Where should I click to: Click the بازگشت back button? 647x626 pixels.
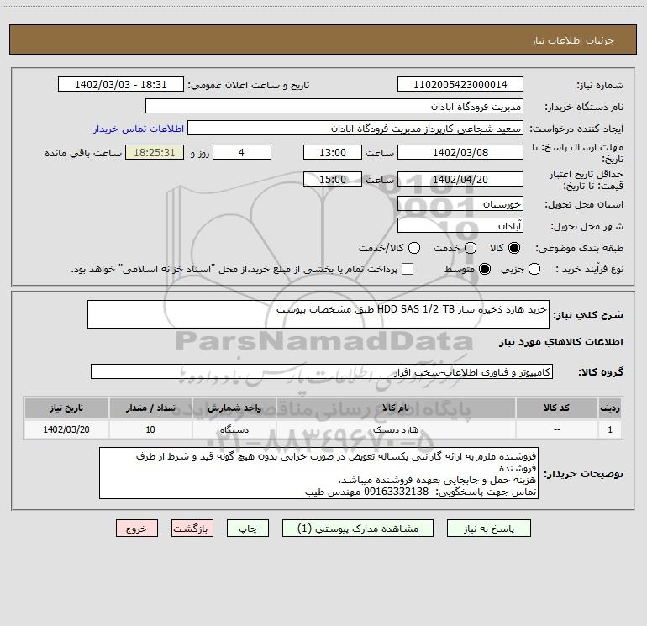(x=192, y=529)
